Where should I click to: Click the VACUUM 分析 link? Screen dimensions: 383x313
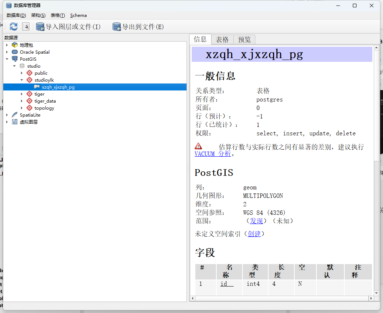coord(213,154)
